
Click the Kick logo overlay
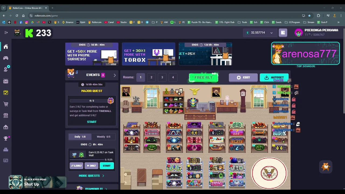(x=29, y=33)
